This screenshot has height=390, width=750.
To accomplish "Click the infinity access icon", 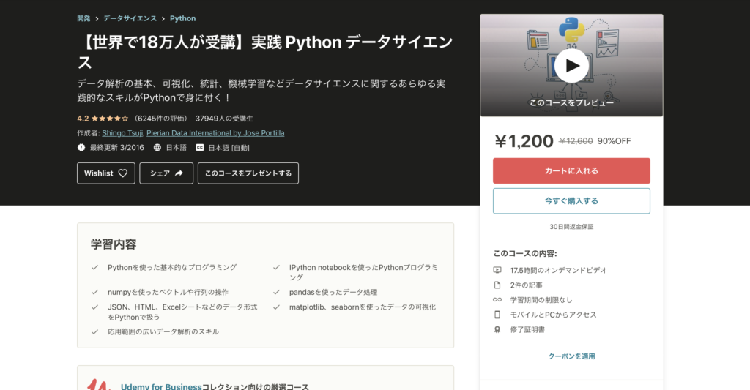I will (497, 300).
